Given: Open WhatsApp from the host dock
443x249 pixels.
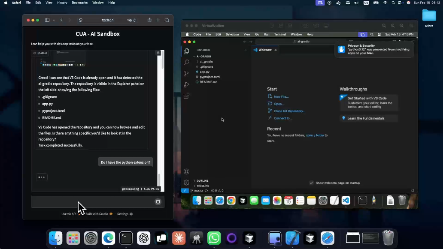Looking at the screenshot, I should pyautogui.click(x=214, y=238).
